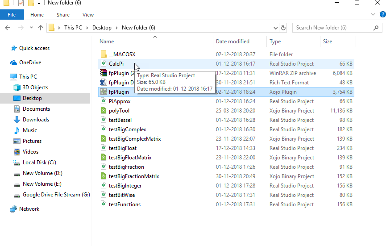Viewport: 386px width, 246px height.
Task: Select the testBigInteger file icon
Action: [x=104, y=185]
